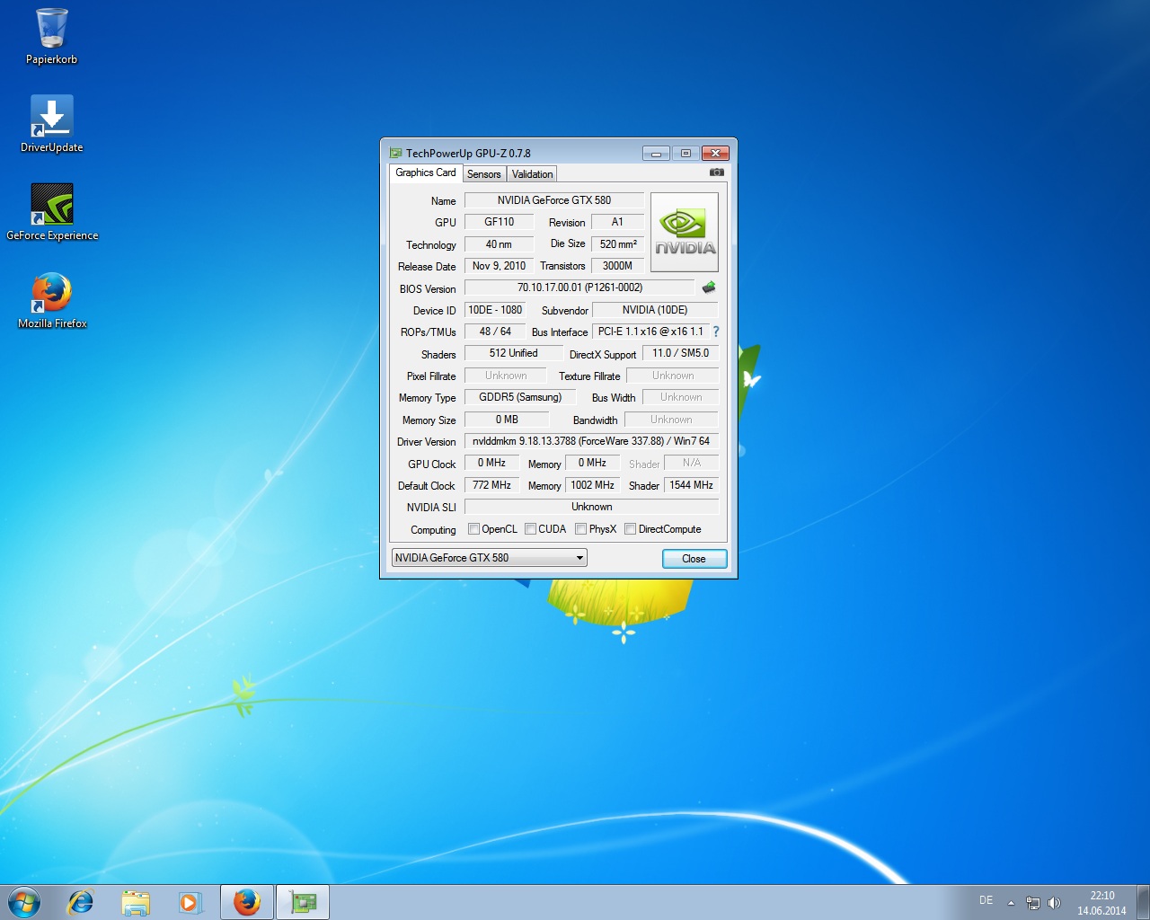Screen dimensions: 1150x920
Task: Click the GPU-Z title bar icon
Action: pos(395,153)
